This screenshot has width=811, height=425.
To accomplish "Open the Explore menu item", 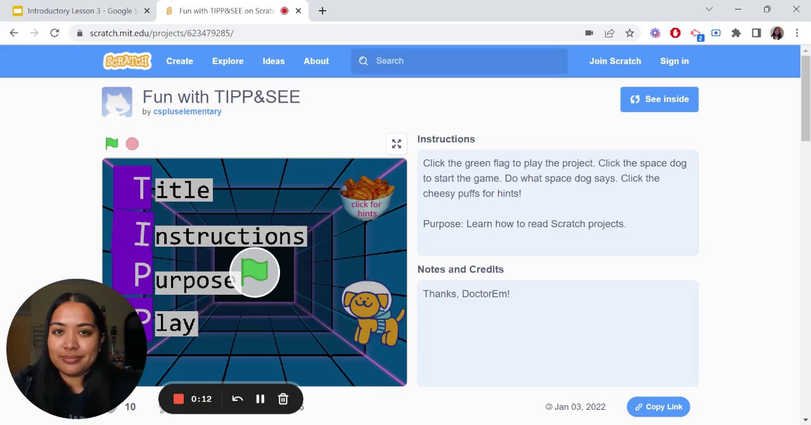I will (227, 61).
